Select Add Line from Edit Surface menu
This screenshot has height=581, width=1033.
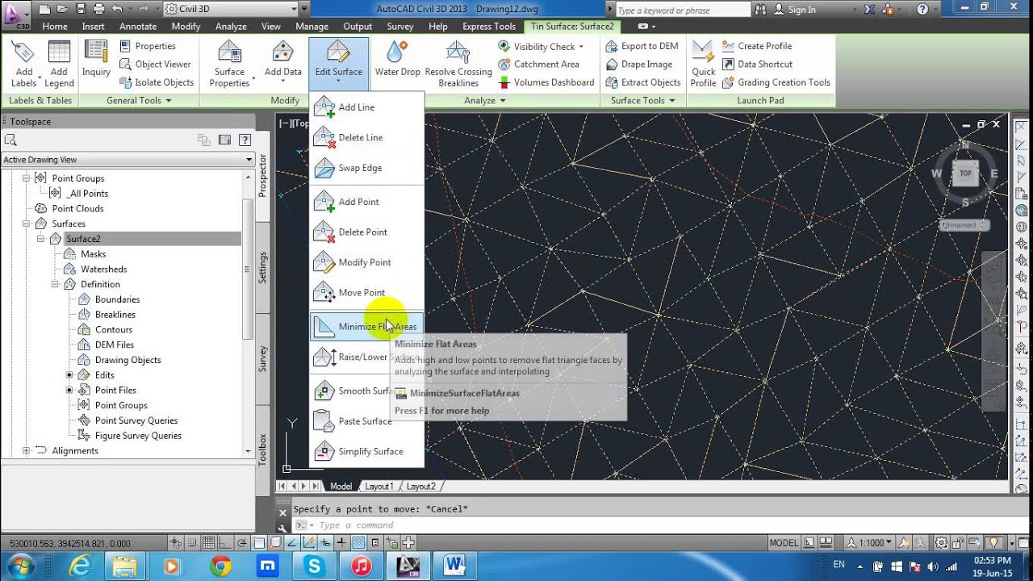coord(366,107)
